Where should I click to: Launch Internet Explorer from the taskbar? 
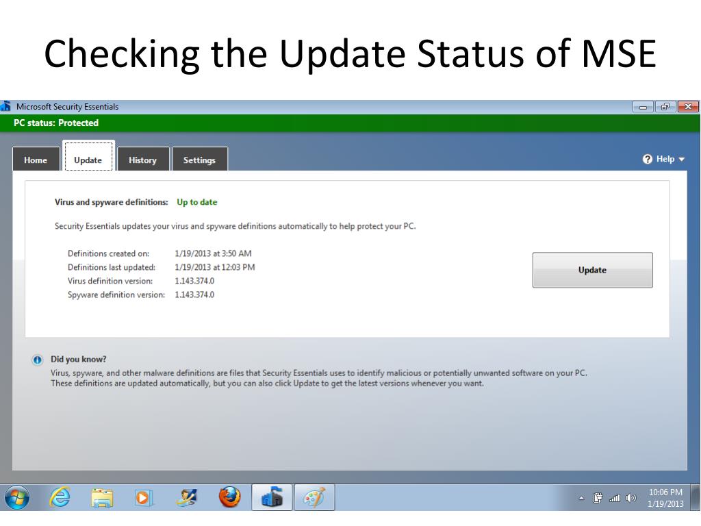click(60, 497)
